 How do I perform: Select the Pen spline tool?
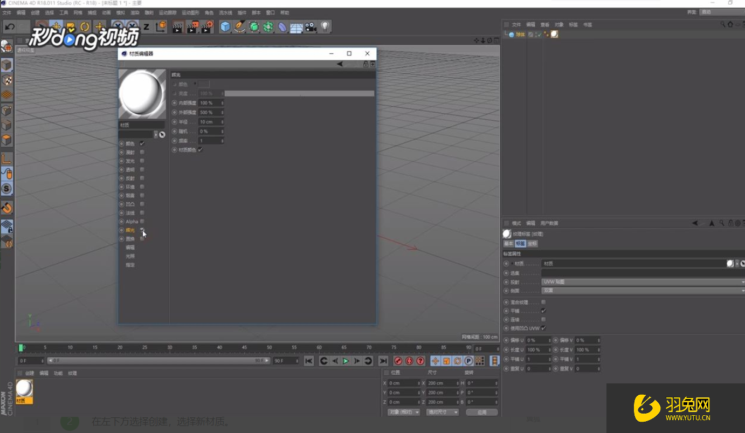(x=240, y=26)
